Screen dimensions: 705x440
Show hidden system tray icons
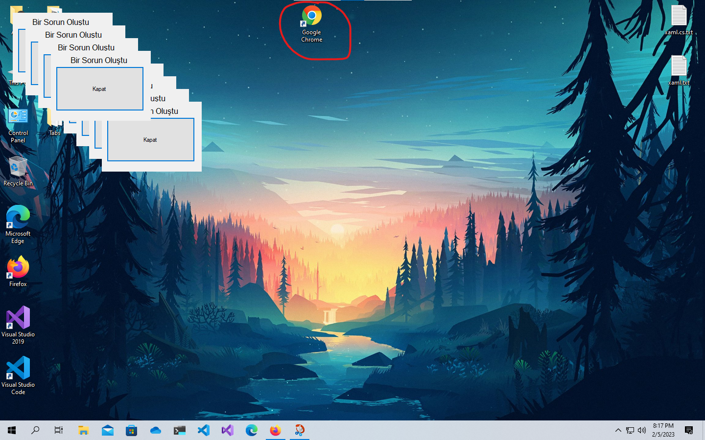point(618,430)
